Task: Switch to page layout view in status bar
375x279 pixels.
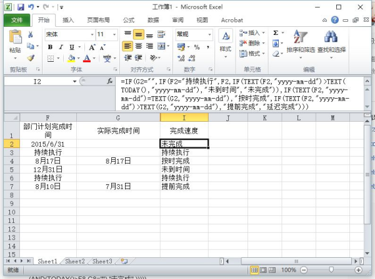Action: (x=264, y=270)
